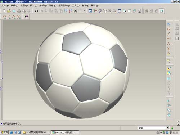The image size is (180, 135).
Task: Open the 文件 (File) menu
Action: pyautogui.click(x=5, y=5)
